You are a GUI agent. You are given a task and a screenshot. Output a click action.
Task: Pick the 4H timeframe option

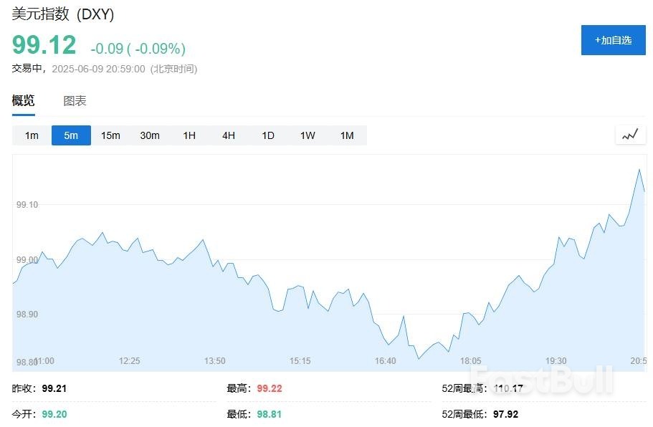[229, 135]
